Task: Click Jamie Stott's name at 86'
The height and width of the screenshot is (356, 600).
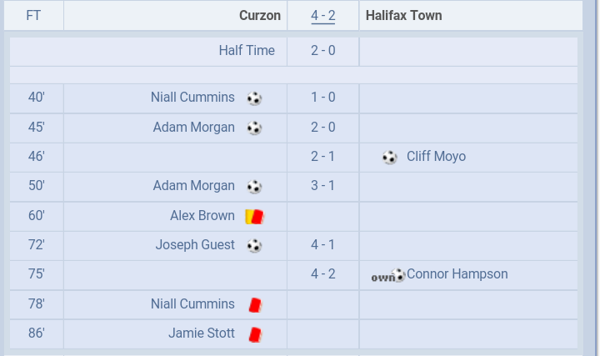Action: tap(202, 333)
